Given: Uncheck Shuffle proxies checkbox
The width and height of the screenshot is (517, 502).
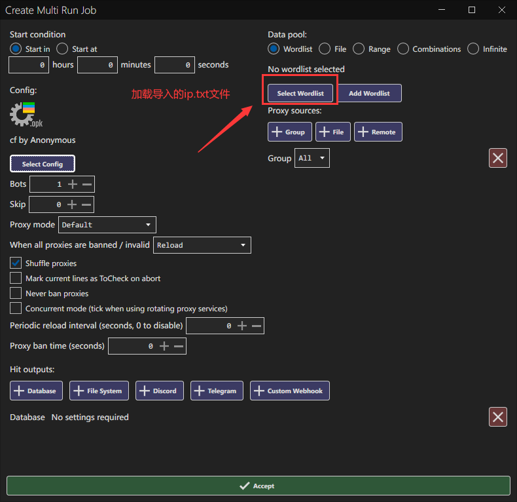Looking at the screenshot, I should [x=16, y=263].
